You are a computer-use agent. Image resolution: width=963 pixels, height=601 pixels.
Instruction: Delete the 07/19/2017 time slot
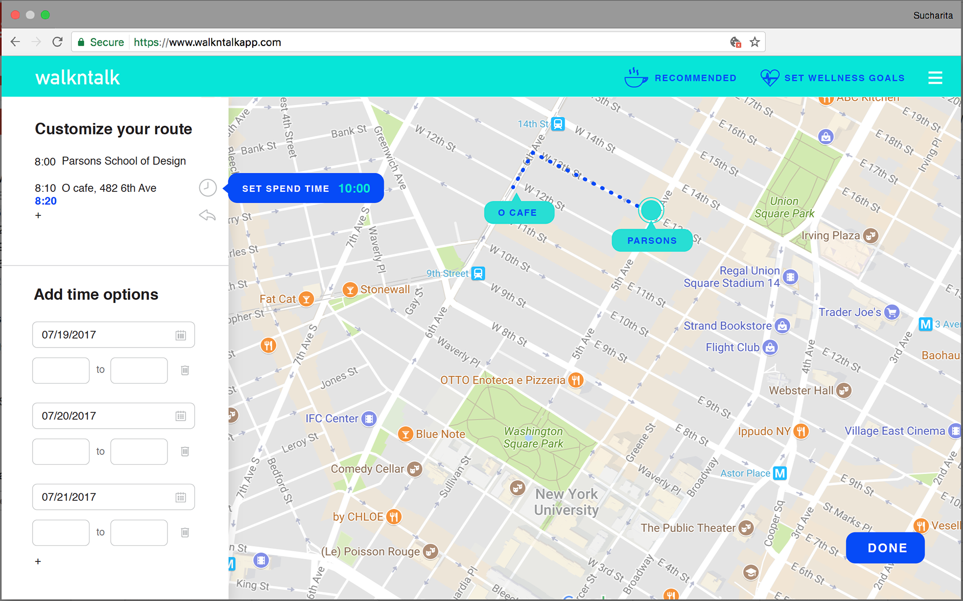tap(185, 370)
